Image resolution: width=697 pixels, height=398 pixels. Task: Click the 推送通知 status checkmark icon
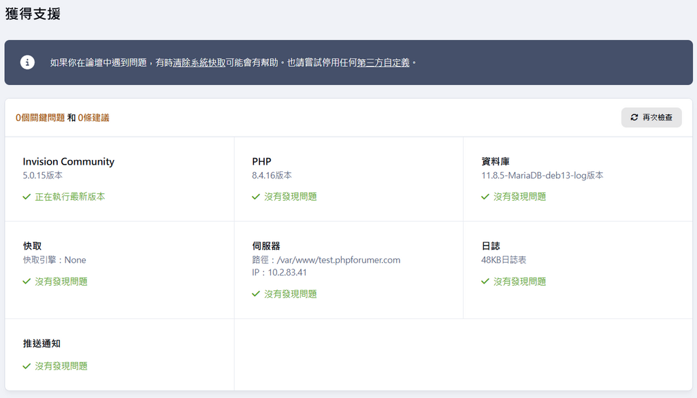click(x=27, y=366)
